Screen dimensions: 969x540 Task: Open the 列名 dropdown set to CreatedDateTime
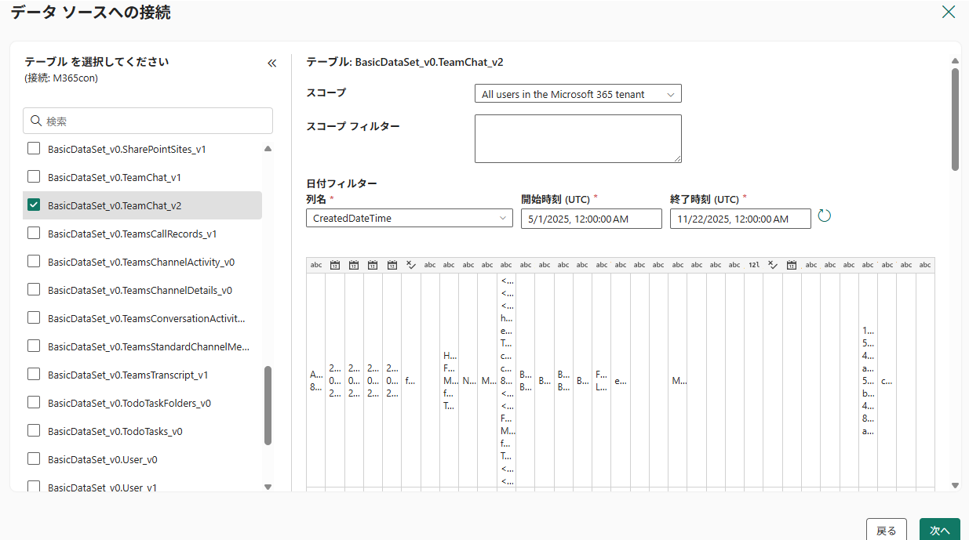coord(409,218)
